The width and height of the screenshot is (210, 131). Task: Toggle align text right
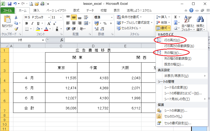click(x=80, y=23)
